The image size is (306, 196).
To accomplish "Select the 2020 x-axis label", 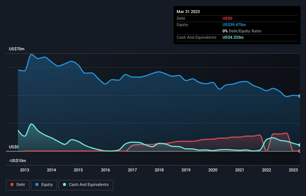I will (x=213, y=170).
